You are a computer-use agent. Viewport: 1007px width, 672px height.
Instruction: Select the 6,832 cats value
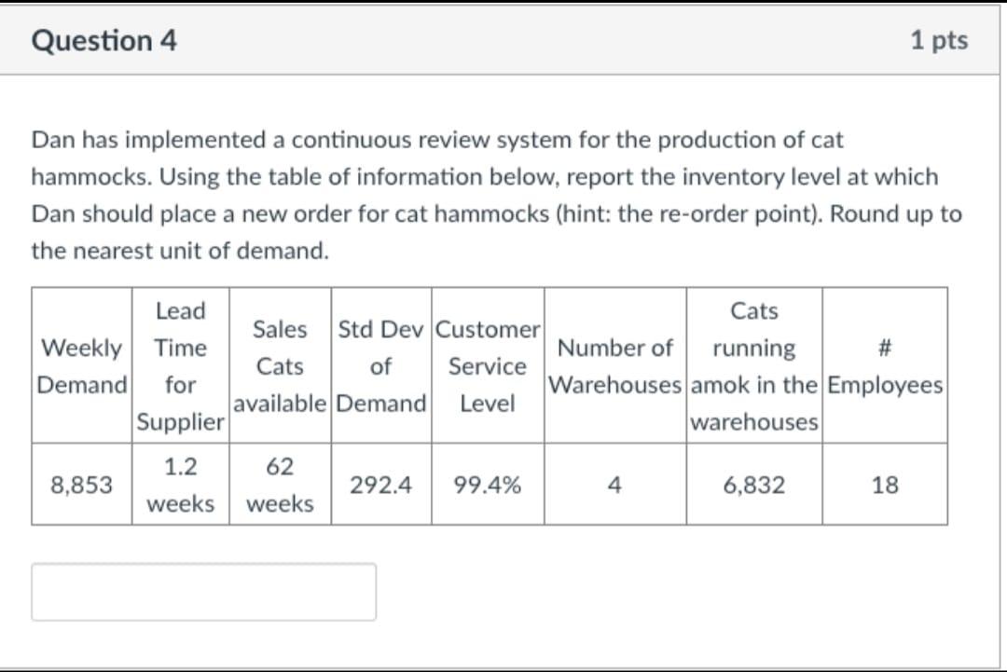[x=753, y=484]
